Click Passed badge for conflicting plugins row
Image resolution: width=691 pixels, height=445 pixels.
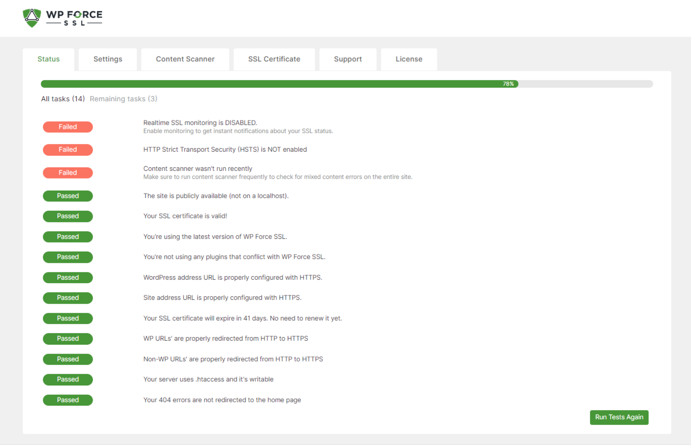[x=68, y=257]
